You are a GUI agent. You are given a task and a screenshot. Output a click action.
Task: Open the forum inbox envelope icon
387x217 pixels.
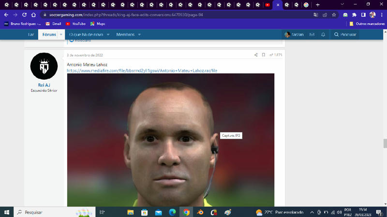(312, 34)
